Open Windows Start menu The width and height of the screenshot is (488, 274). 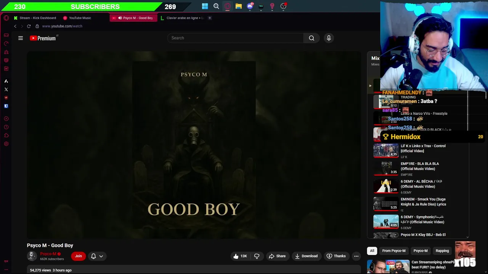tap(205, 6)
